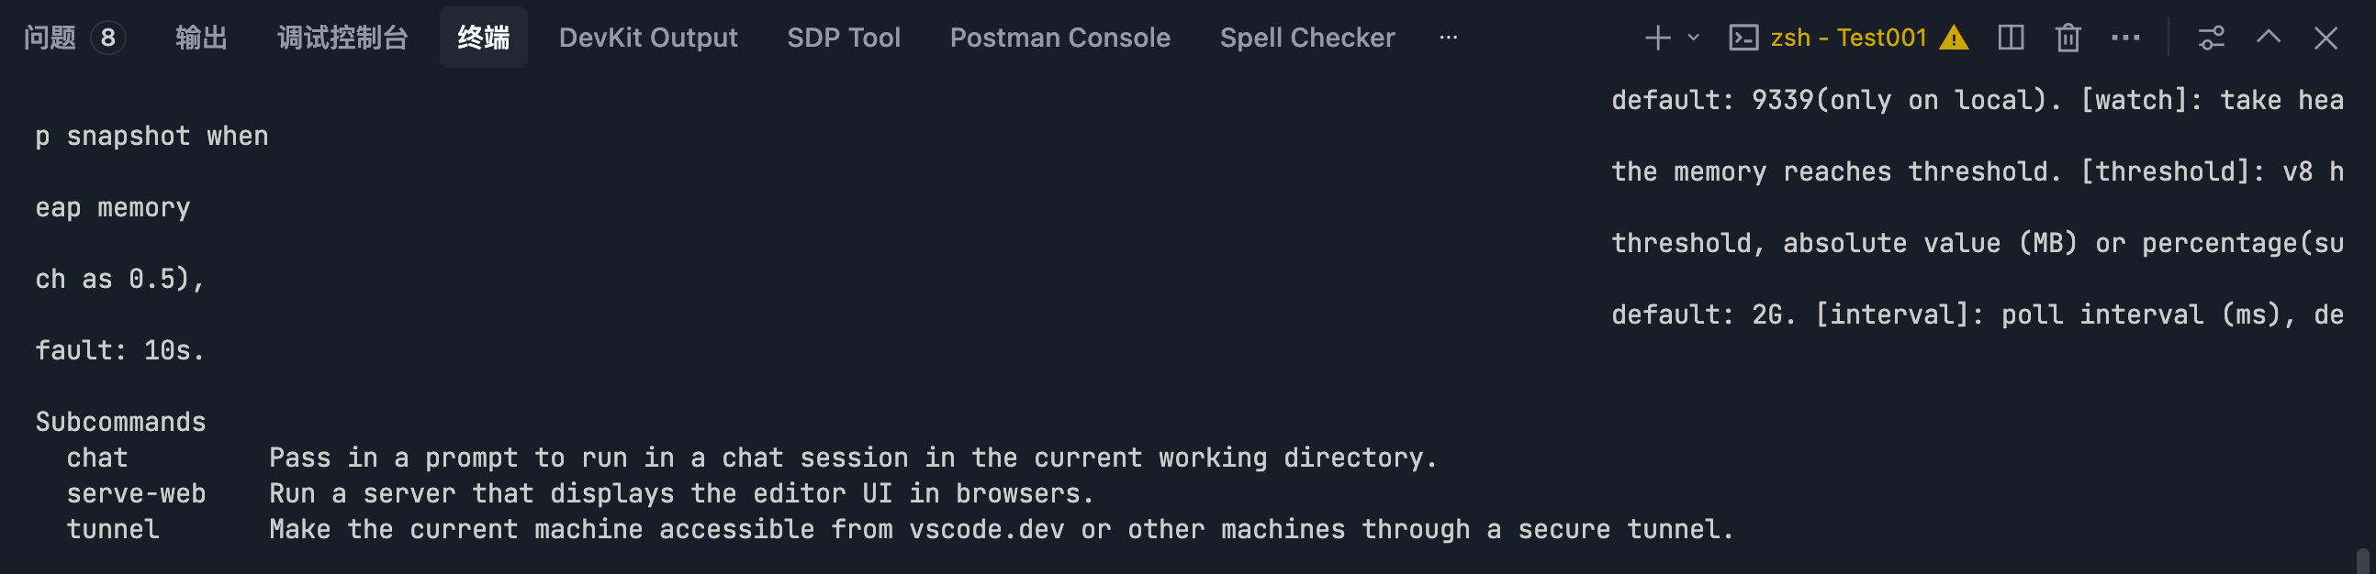Click the zsh - Test001 terminal label
Screen dimensions: 2376x574
[1848, 38]
